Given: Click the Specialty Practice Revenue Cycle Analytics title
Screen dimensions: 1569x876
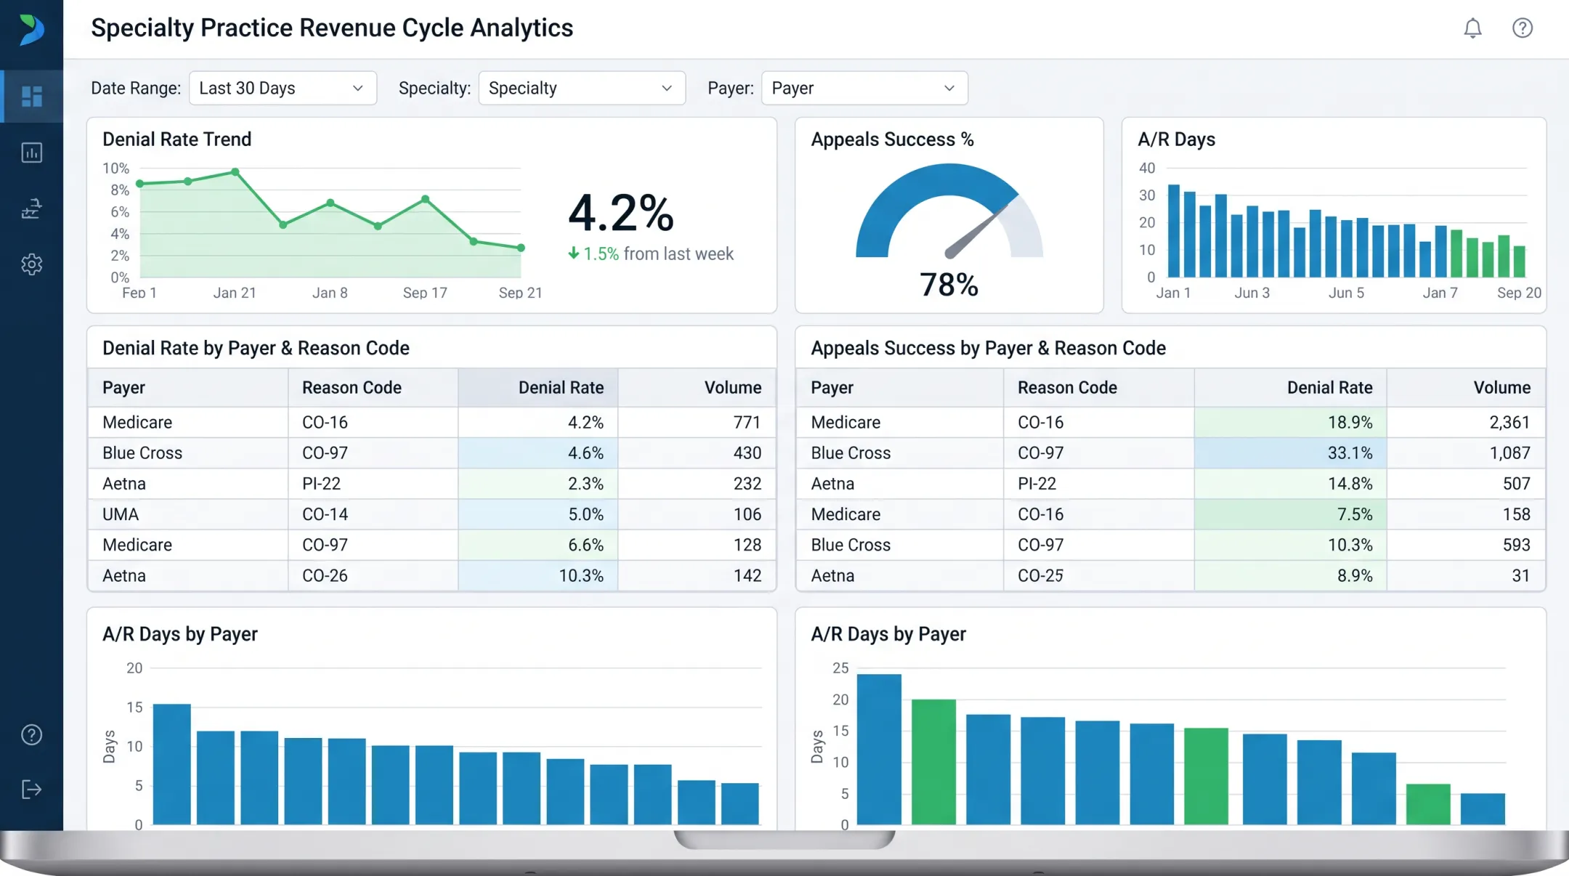Looking at the screenshot, I should [332, 28].
